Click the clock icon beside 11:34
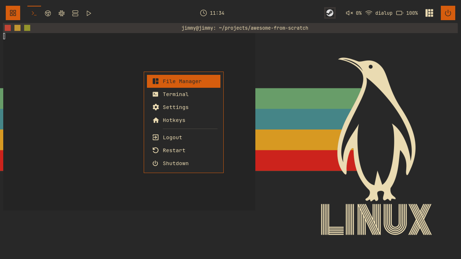The width and height of the screenshot is (461, 259). [x=203, y=13]
